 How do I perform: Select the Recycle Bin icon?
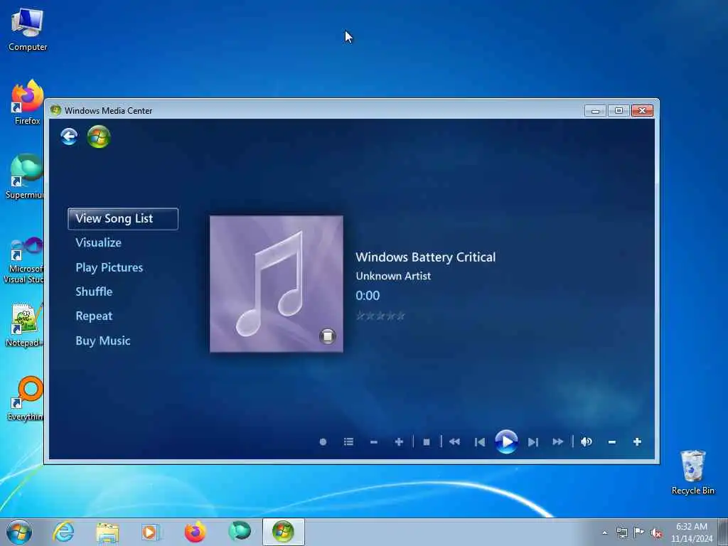[x=692, y=472]
